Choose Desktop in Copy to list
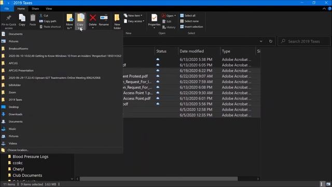The width and height of the screenshot is (332, 187). click(x=61, y=107)
